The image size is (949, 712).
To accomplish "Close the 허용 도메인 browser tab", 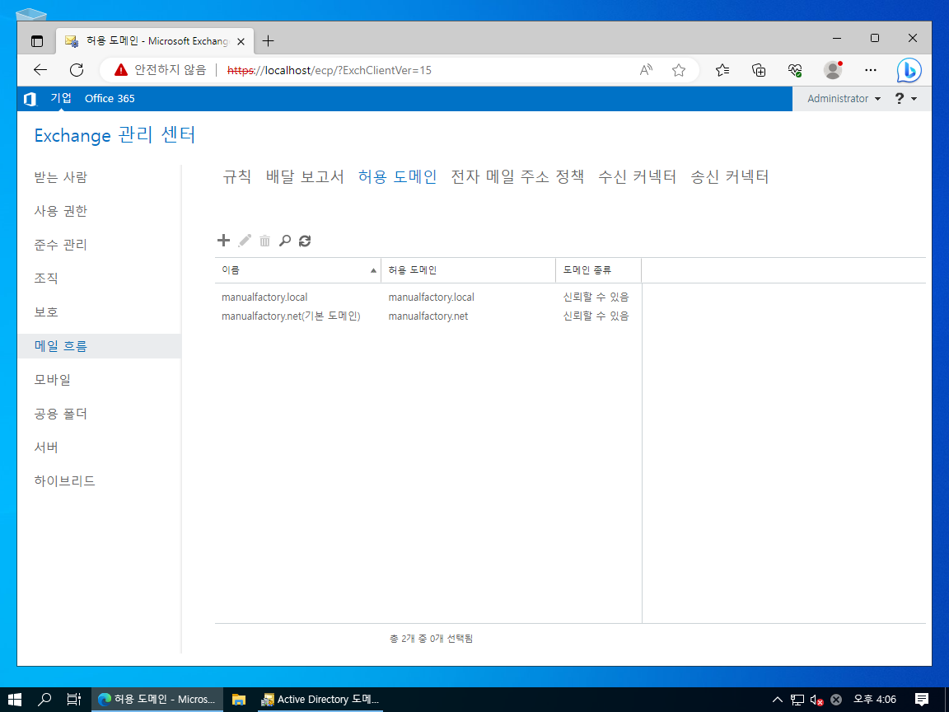I will pyautogui.click(x=241, y=42).
